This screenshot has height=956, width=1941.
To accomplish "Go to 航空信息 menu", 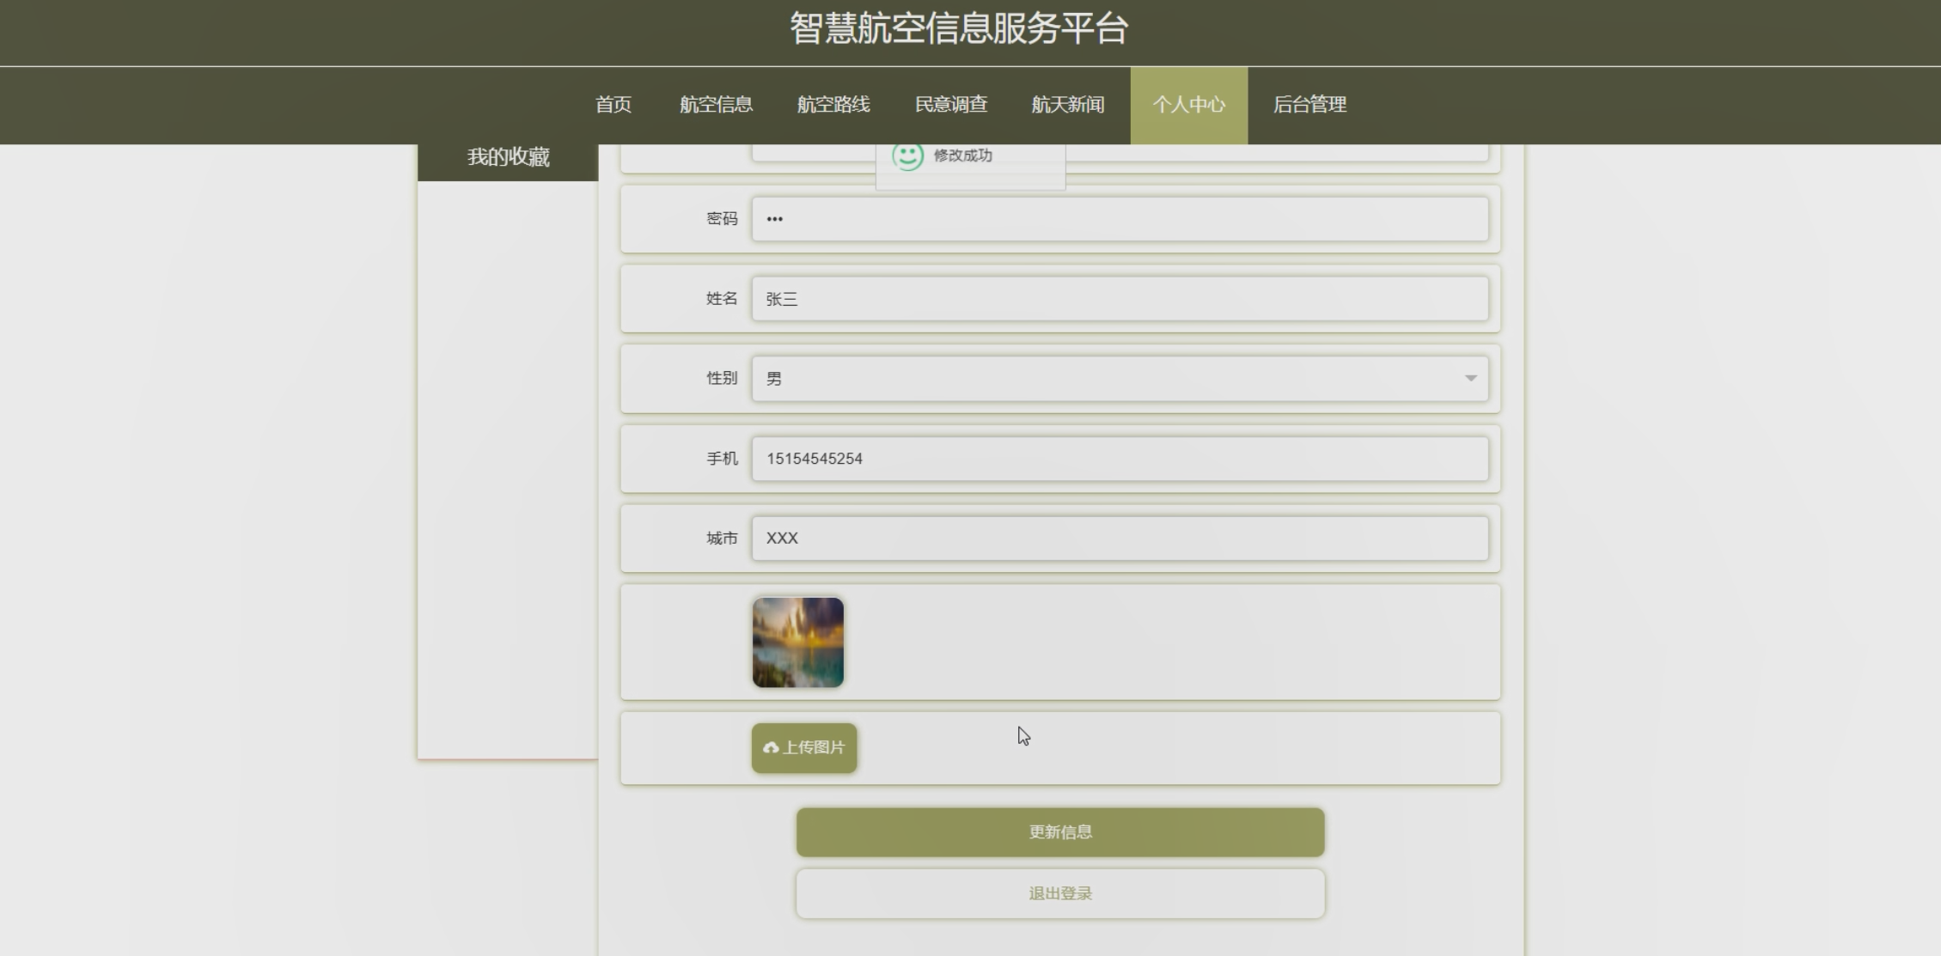I will coord(716,105).
